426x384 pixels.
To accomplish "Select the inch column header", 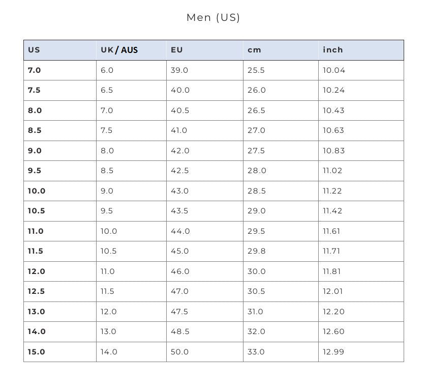I will [x=333, y=50].
